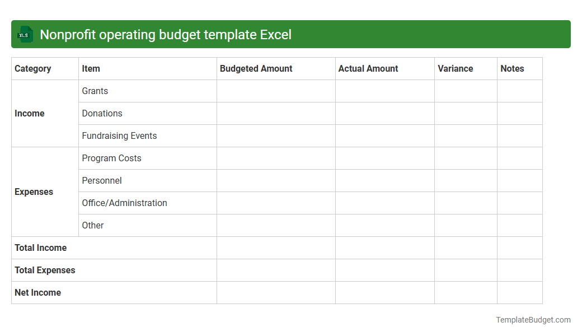Click the Item column header
Viewport: 582px width, 336px height.
pyautogui.click(x=90, y=68)
